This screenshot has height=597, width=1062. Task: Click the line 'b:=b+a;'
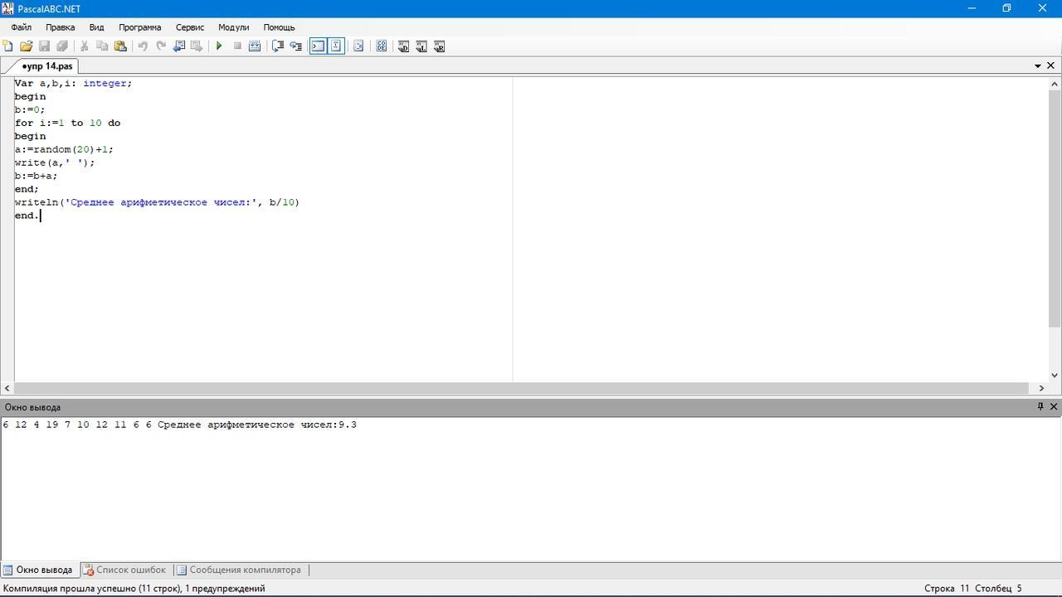click(x=37, y=176)
